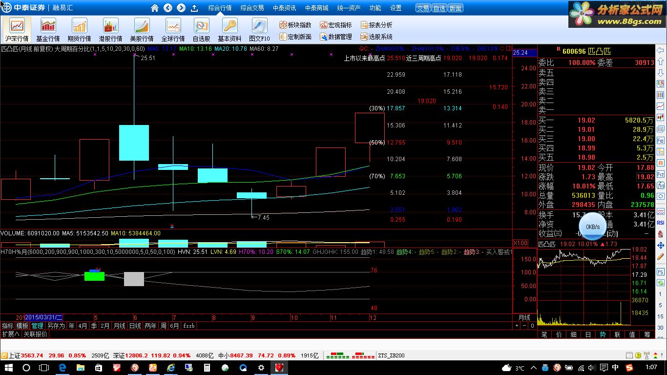The height and width of the screenshot is (375, 667).
Task: Open 基金行情 fund quotes
Action: [48, 29]
